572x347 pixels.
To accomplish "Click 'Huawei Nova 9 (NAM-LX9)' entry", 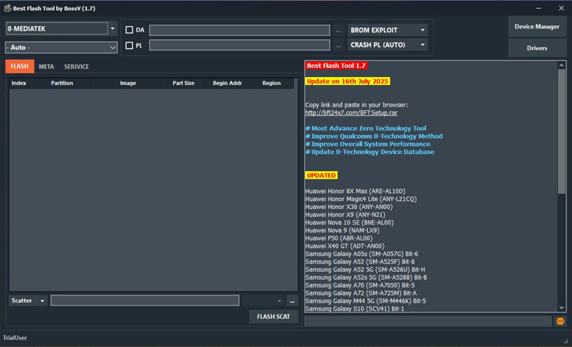I will click(x=342, y=231).
